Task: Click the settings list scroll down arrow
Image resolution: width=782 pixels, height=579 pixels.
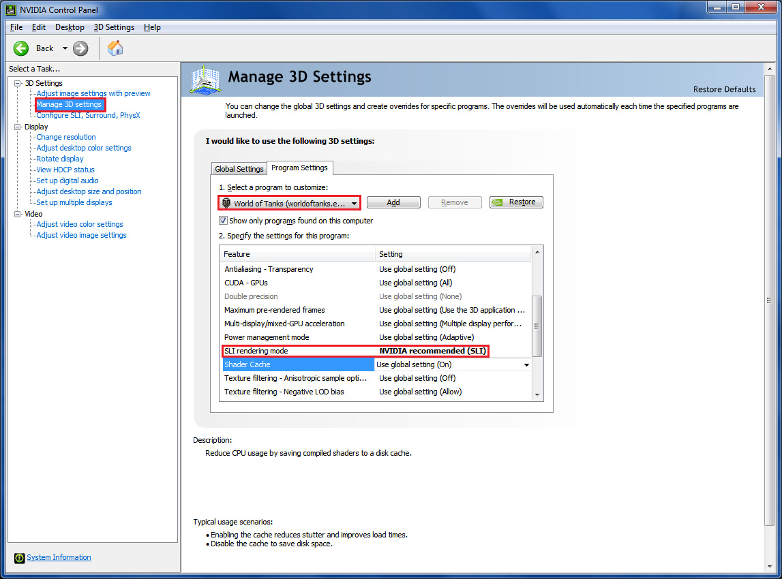Action: [537, 394]
